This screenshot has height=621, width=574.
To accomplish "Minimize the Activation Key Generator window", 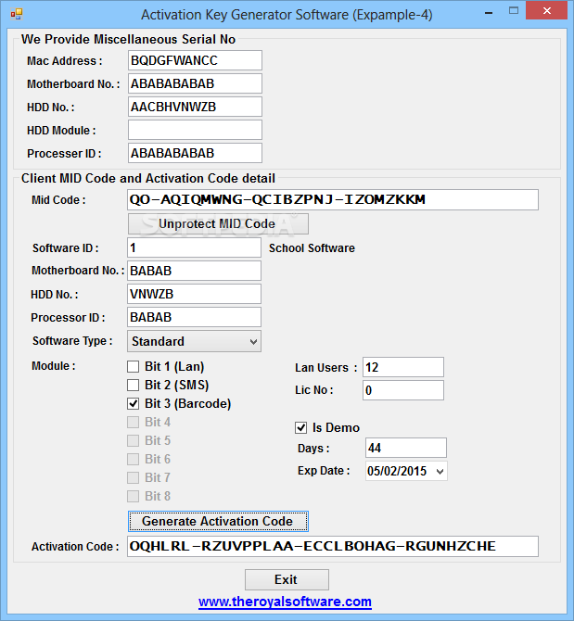I will (489, 12).
